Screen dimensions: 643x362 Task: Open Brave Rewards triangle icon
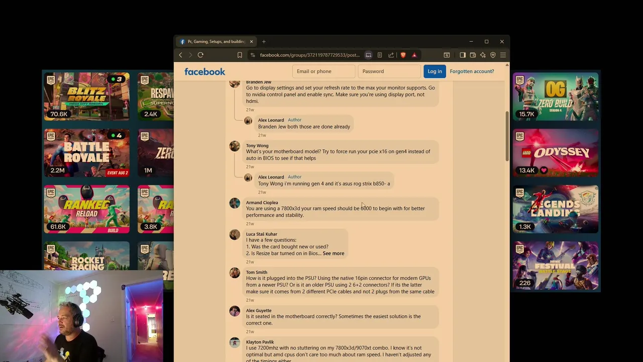(x=414, y=55)
